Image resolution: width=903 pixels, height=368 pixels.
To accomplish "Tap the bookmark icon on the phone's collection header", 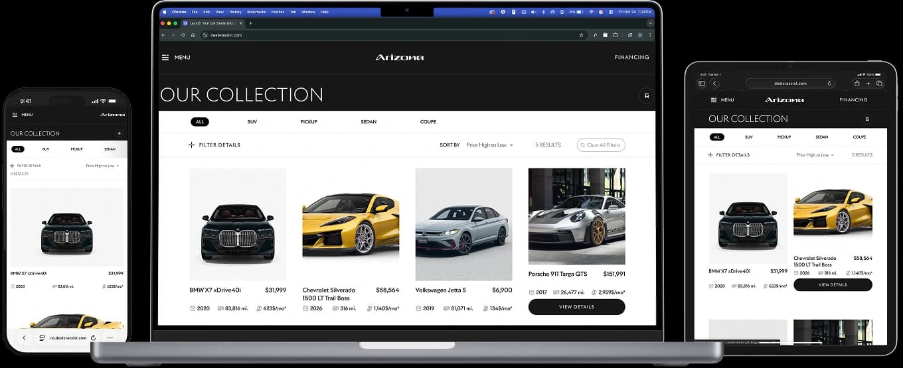I will 120,133.
